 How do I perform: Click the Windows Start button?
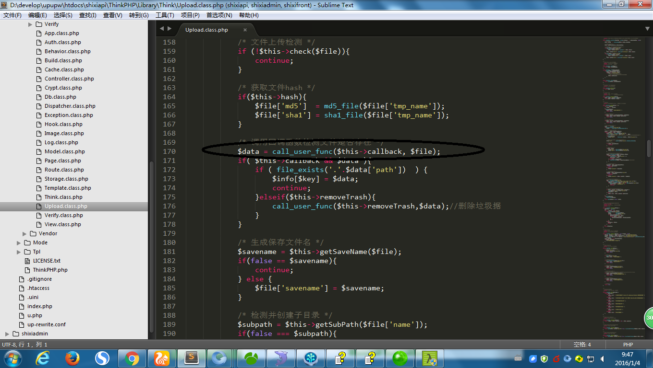tap(12, 358)
